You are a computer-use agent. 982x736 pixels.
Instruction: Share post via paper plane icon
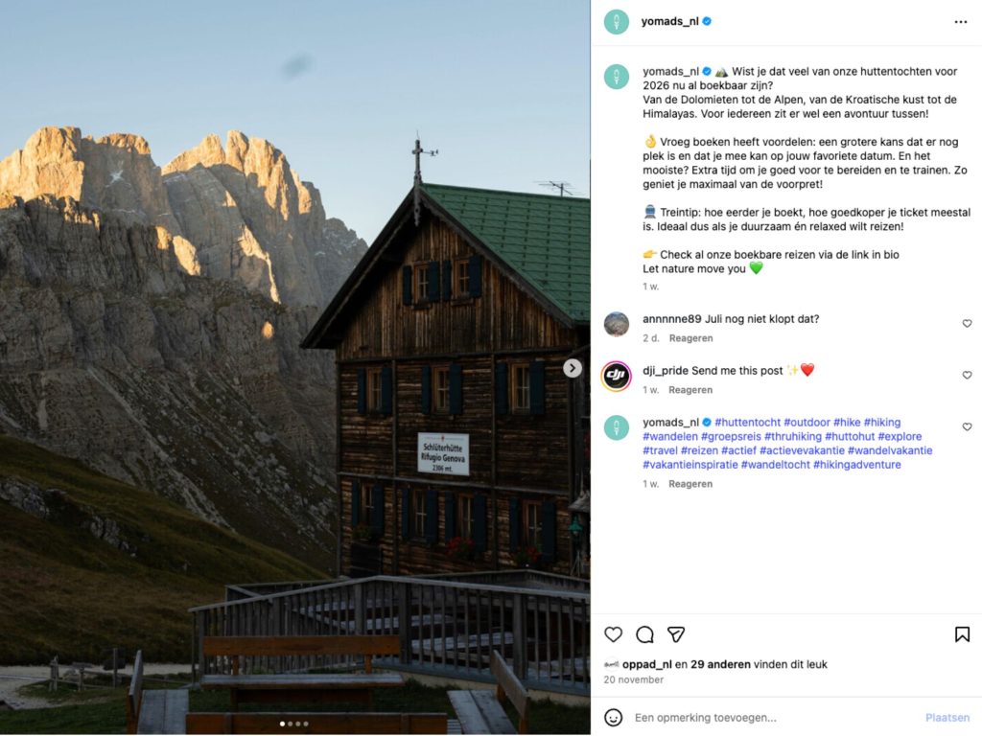click(676, 634)
